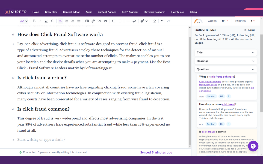Open the Home menu
The height and width of the screenshot is (164, 263).
click(36, 12)
